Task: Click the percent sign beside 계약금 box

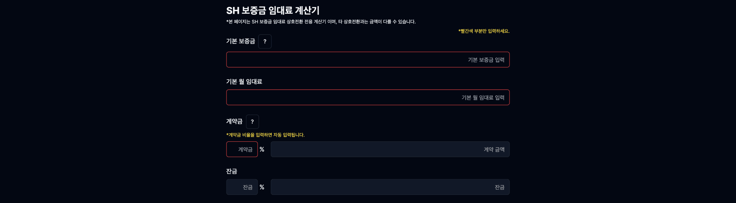Action: pyautogui.click(x=262, y=149)
